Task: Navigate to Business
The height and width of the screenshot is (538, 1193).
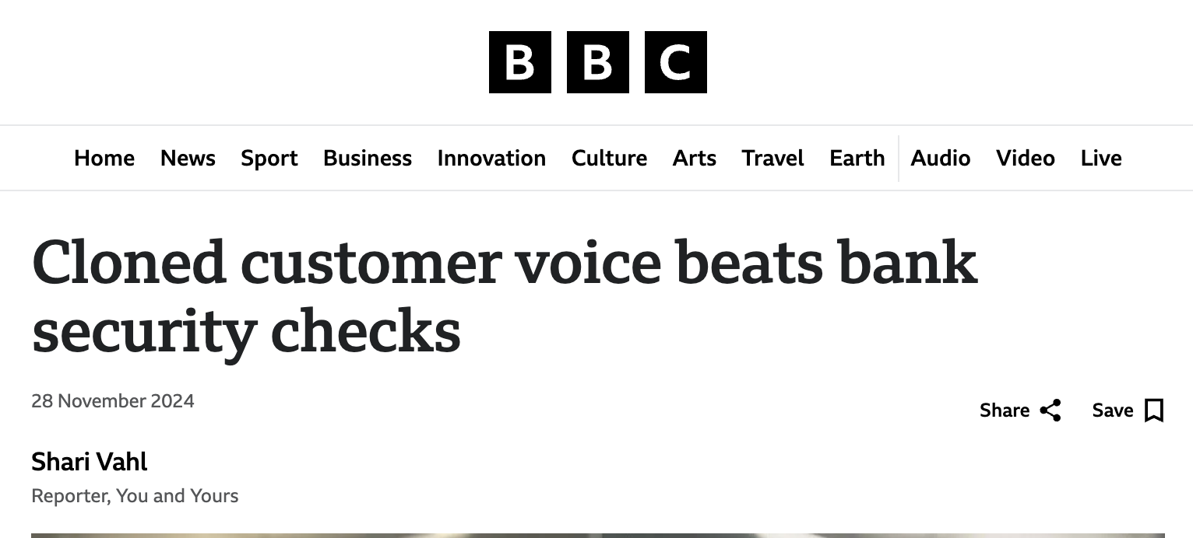Action: point(368,158)
